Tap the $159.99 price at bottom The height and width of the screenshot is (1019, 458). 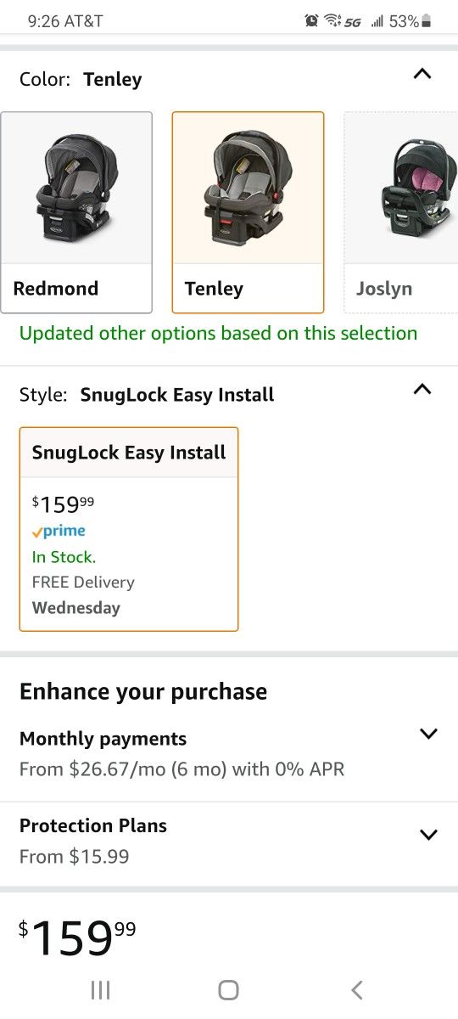point(77,936)
